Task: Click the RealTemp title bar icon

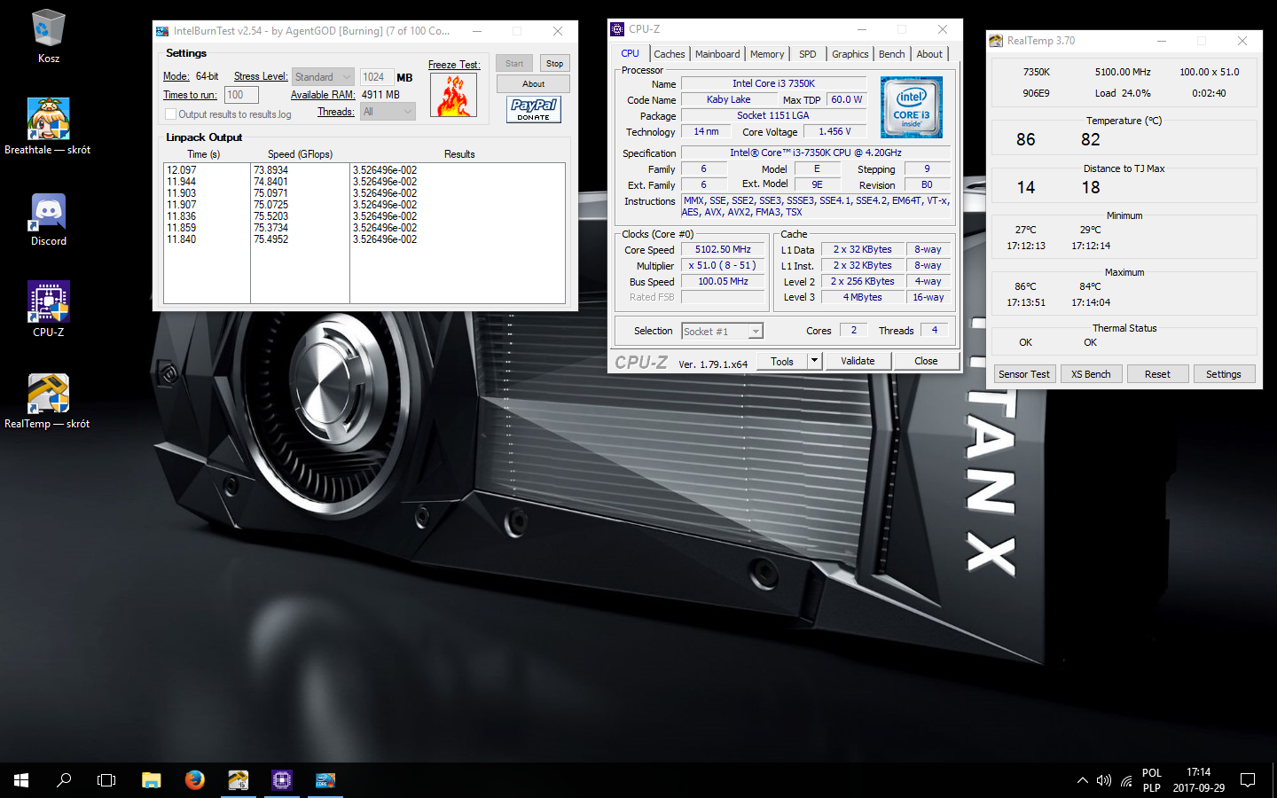Action: click(996, 41)
